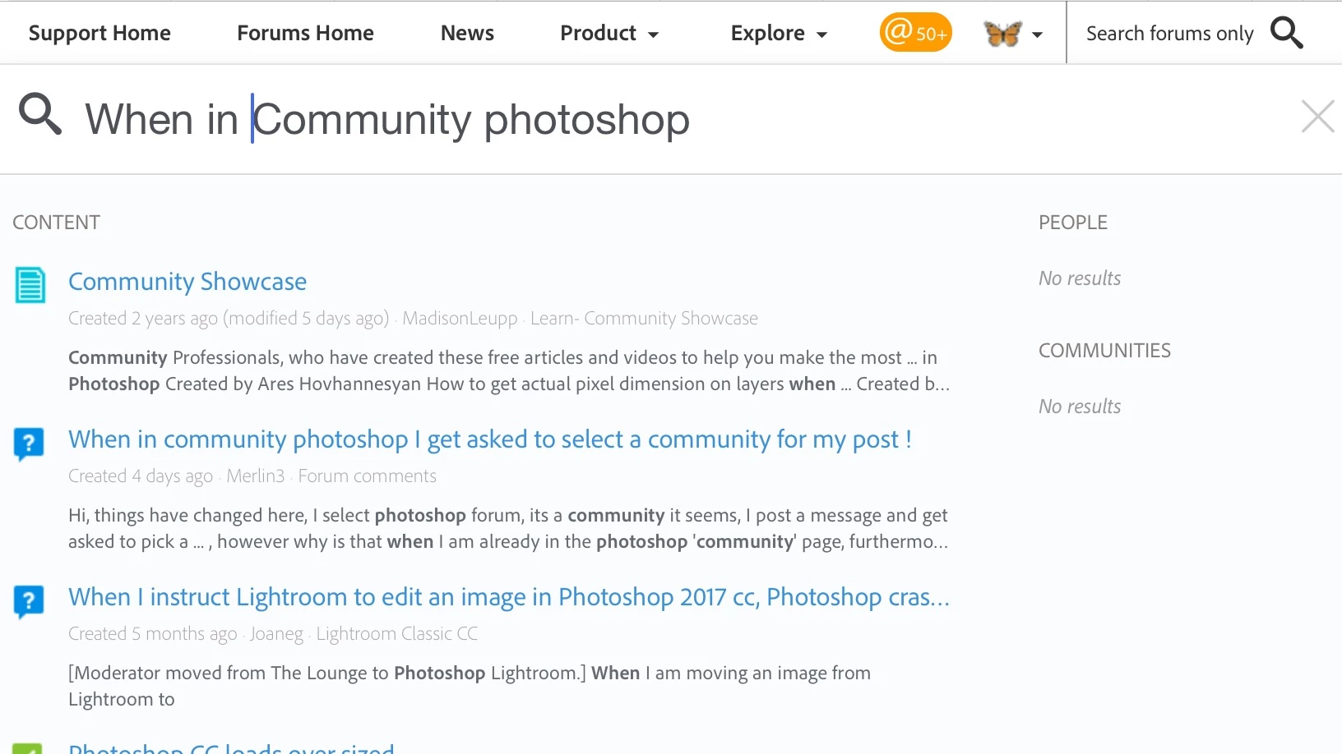The width and height of the screenshot is (1342, 754).
Task: Open the Lightroom Classic CC location link
Action: coord(396,634)
